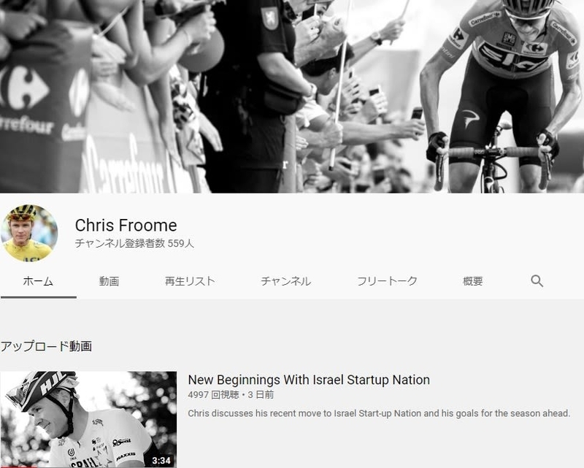Open Chris Froome's round profile avatar
The width and height of the screenshot is (584, 468).
coord(29,233)
